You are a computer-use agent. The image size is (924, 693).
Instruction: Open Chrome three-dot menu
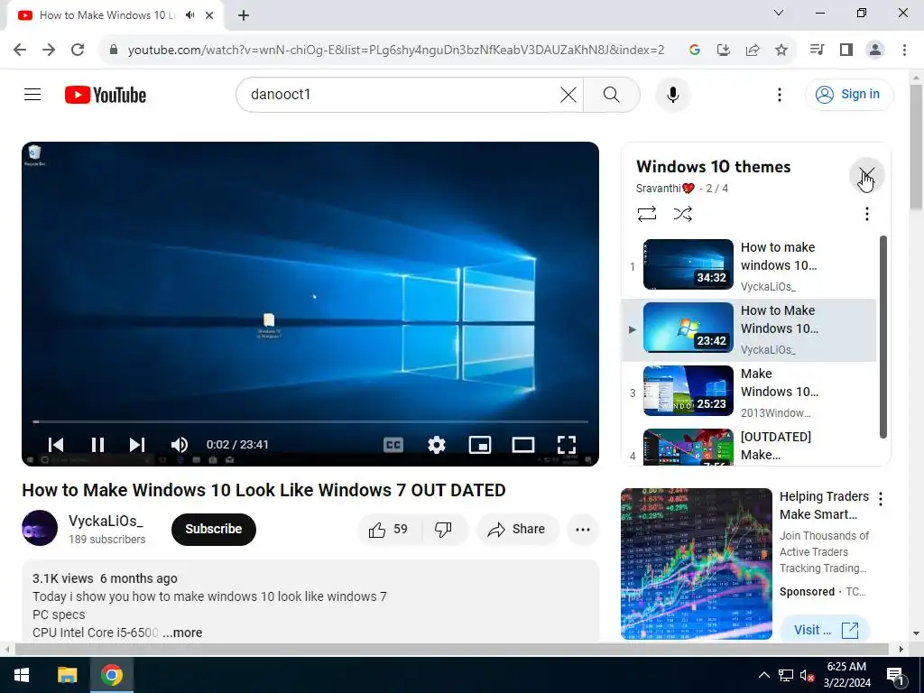[904, 50]
